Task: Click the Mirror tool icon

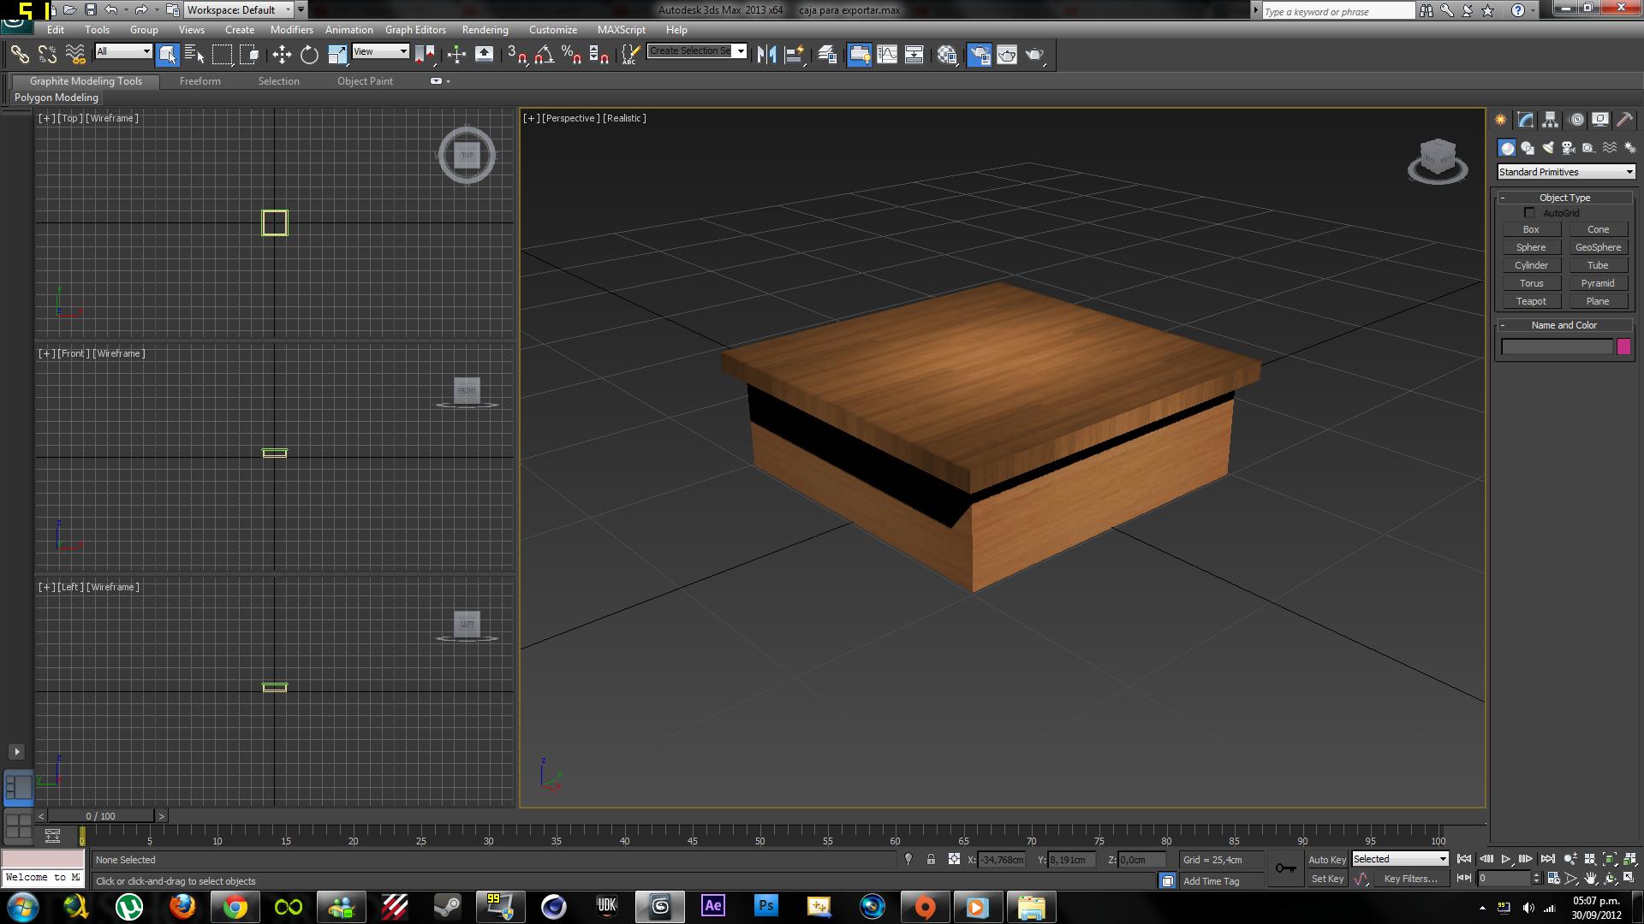Action: 766,55
